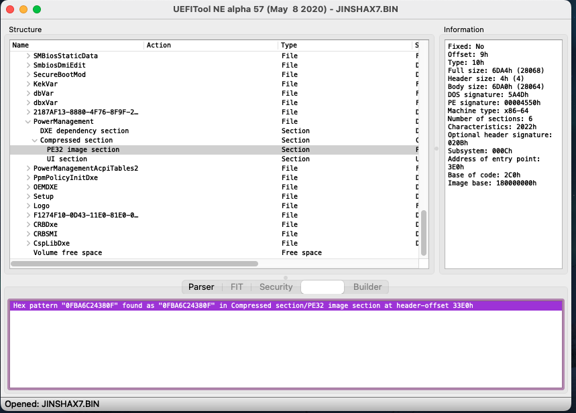Screen dimensions: 576x413
Task: Select the blank highlighted tab
Action: (x=323, y=287)
